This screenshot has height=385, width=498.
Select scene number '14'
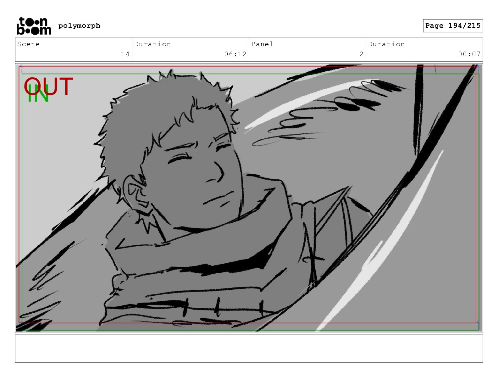pos(125,54)
